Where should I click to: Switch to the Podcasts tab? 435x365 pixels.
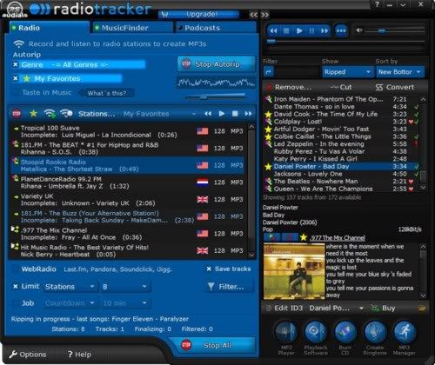click(216, 28)
